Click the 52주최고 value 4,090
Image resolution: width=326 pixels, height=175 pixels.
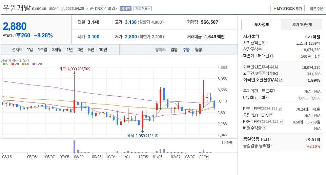pos(303,98)
